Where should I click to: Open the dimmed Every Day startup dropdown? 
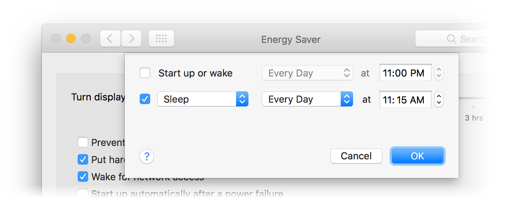pos(307,73)
